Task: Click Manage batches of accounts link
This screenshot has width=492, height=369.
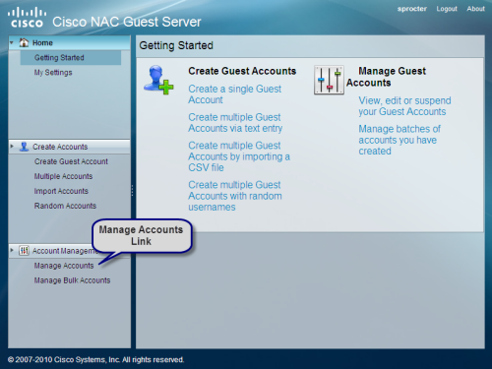Action: click(x=400, y=140)
